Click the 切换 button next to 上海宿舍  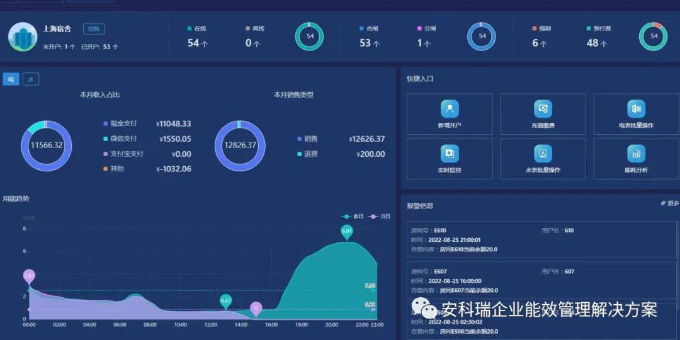[x=94, y=29]
